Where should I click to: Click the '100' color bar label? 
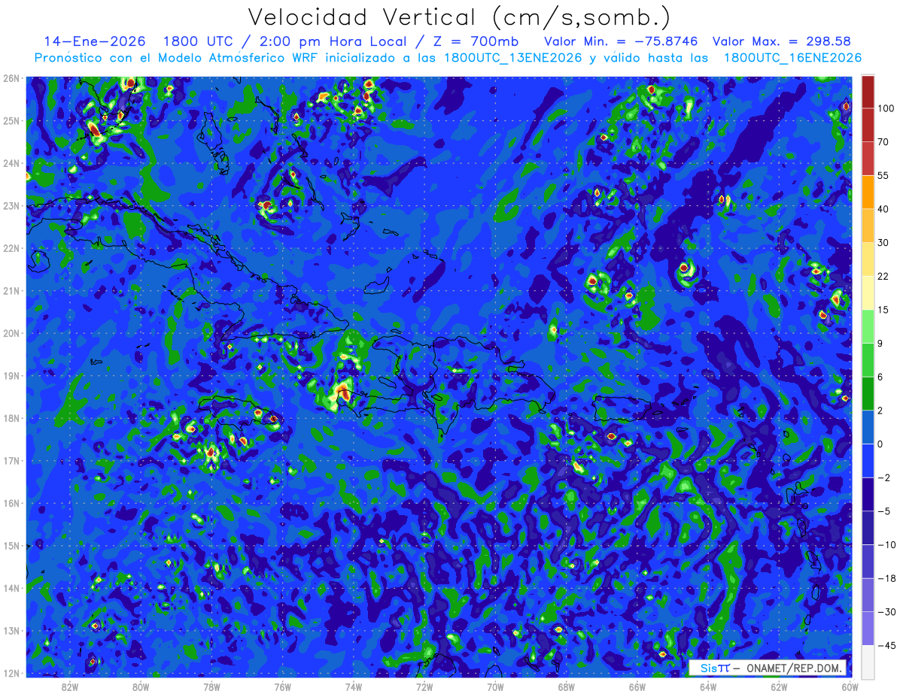point(885,108)
